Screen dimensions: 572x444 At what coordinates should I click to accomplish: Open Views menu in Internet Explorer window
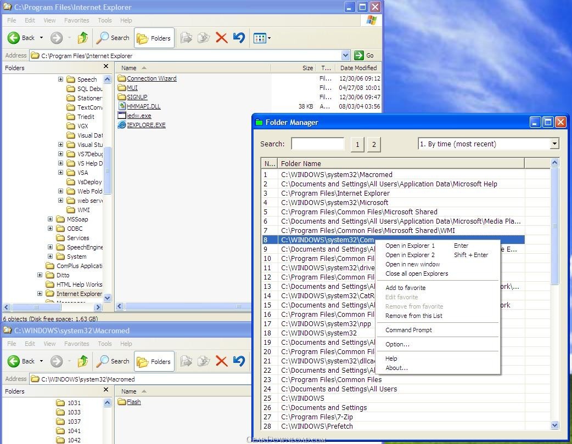pyautogui.click(x=262, y=38)
